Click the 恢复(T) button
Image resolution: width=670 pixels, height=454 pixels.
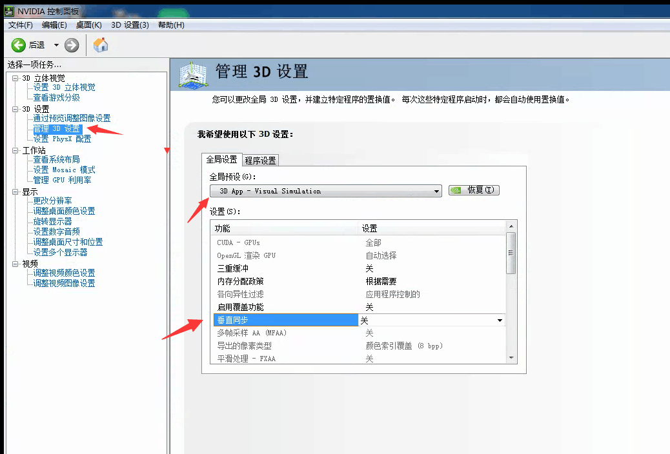tap(474, 190)
